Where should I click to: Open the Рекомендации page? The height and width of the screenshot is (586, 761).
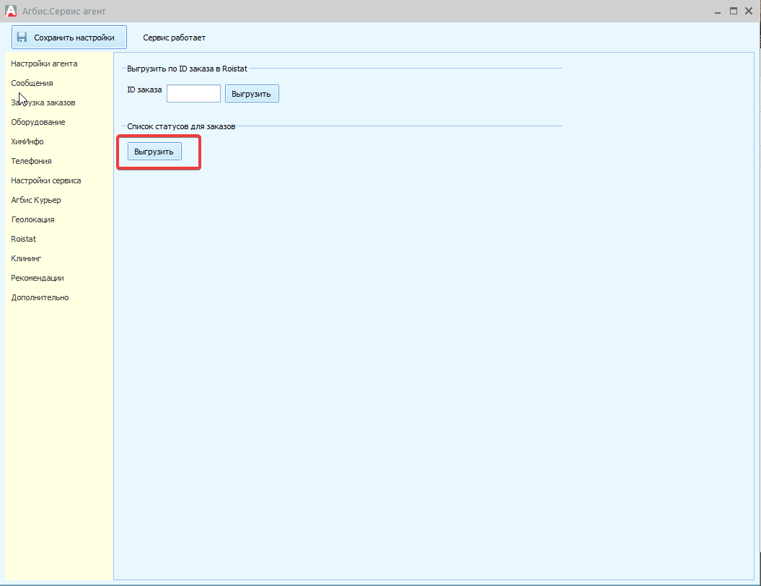38,278
